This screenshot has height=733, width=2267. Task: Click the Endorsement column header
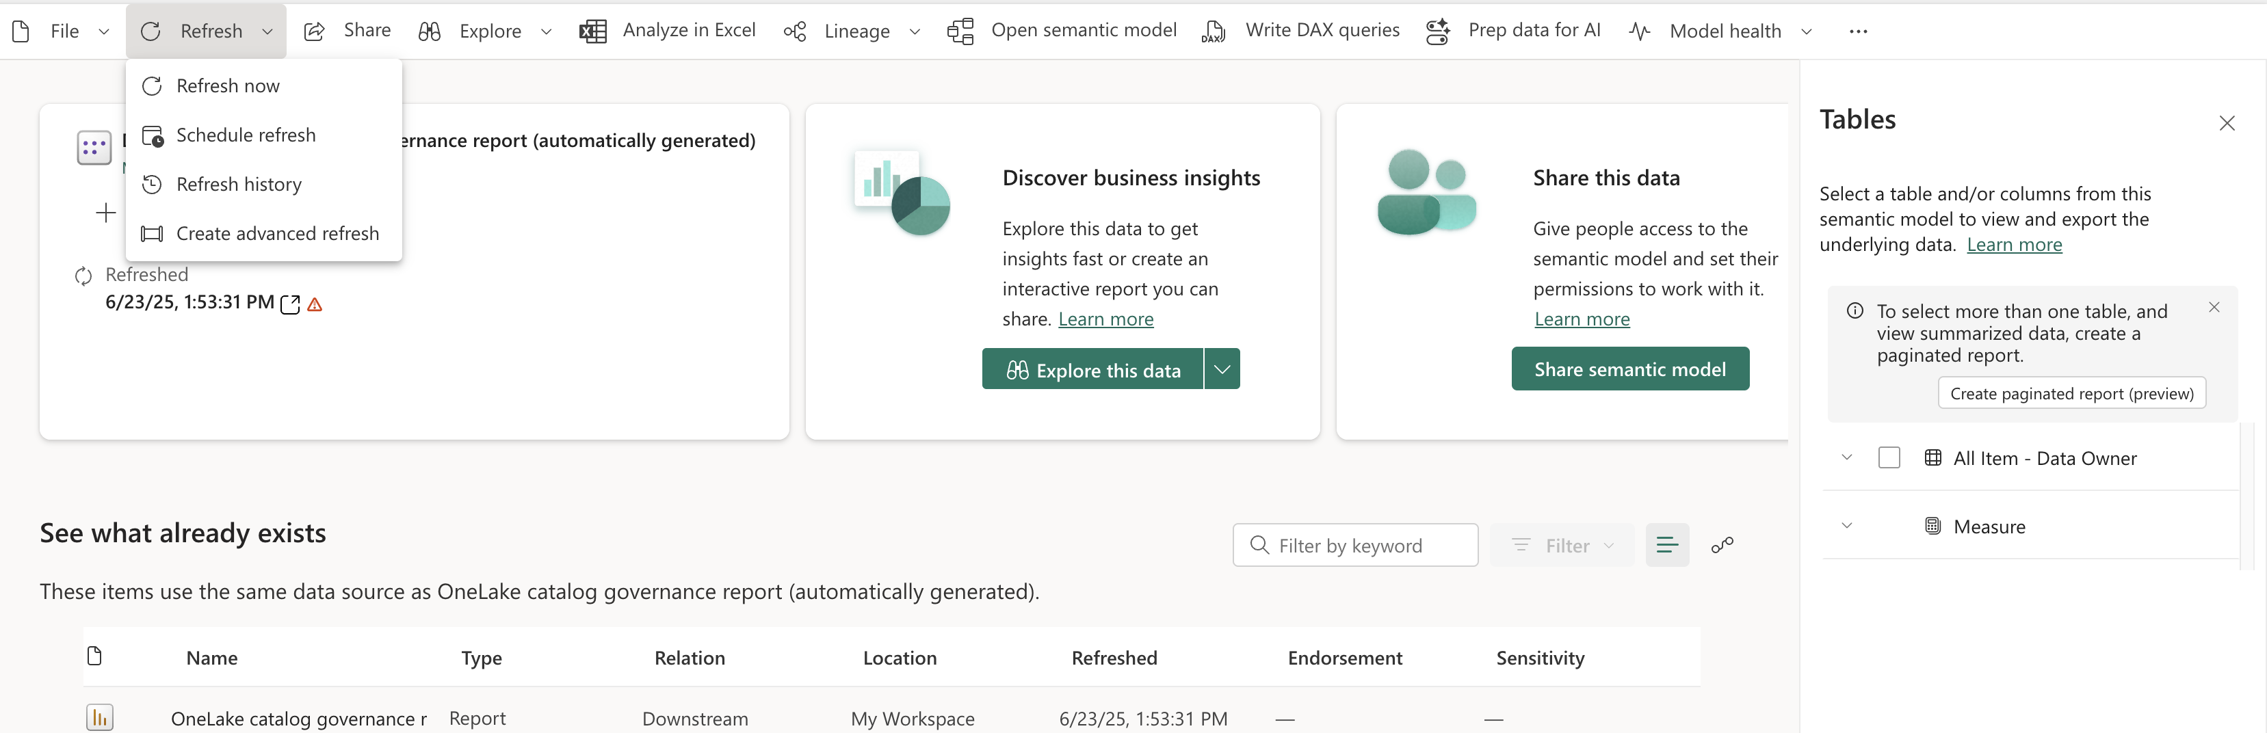1345,657
